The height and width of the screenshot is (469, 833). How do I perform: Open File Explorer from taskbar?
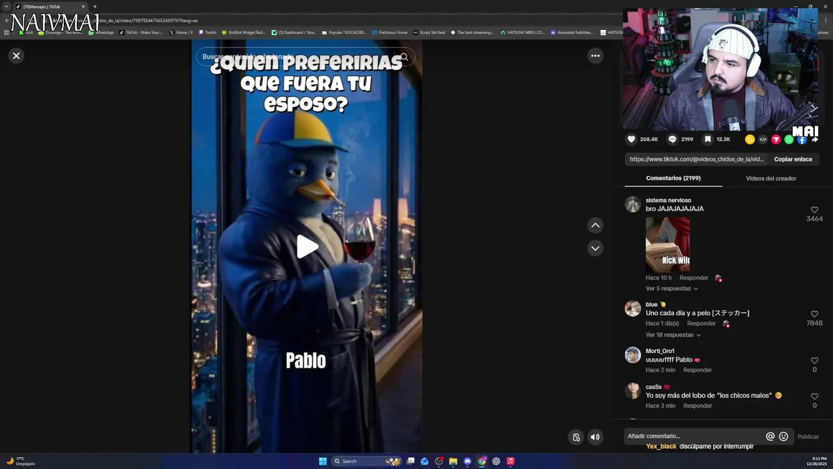click(453, 461)
